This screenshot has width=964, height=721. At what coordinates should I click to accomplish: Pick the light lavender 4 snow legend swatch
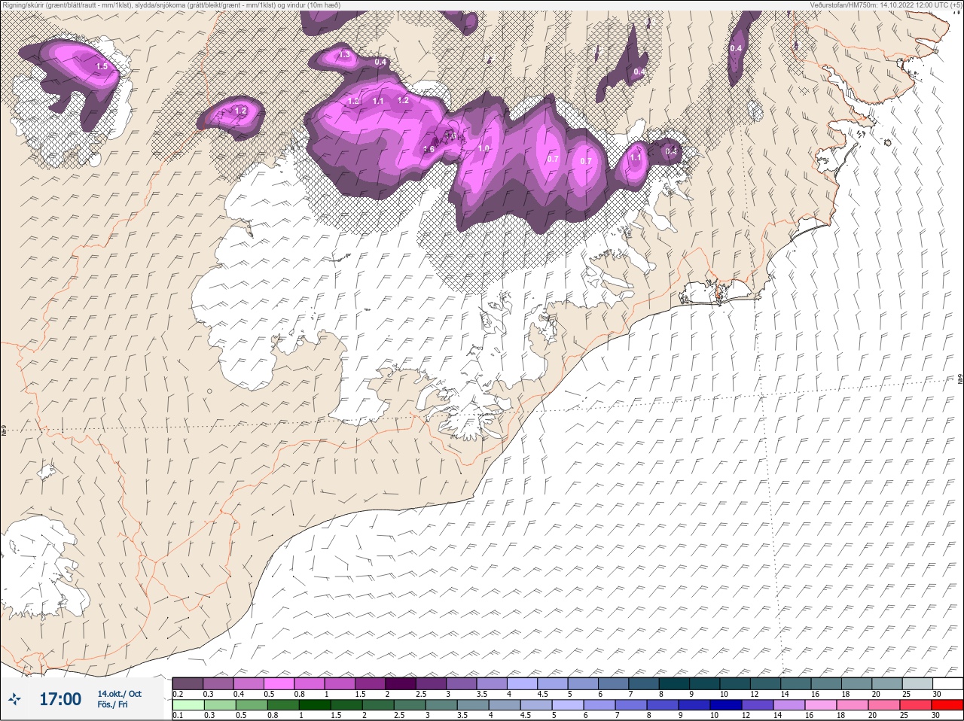pyautogui.click(x=523, y=683)
